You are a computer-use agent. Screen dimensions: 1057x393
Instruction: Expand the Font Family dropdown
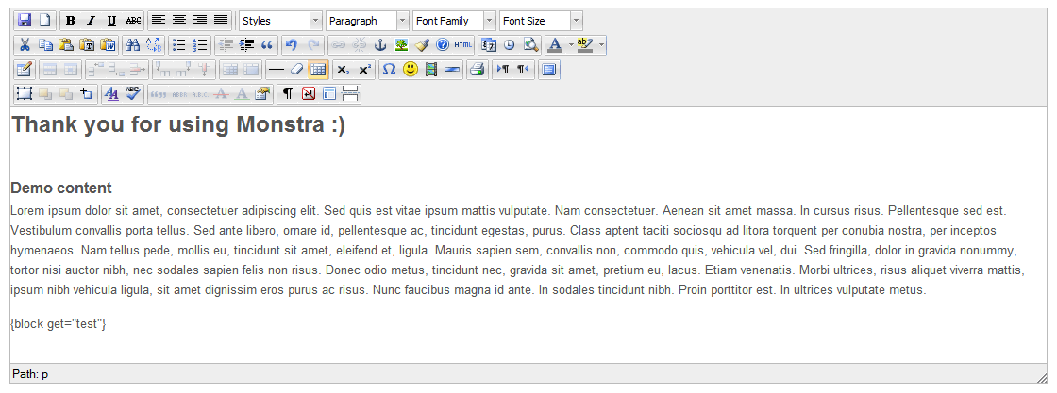point(454,21)
